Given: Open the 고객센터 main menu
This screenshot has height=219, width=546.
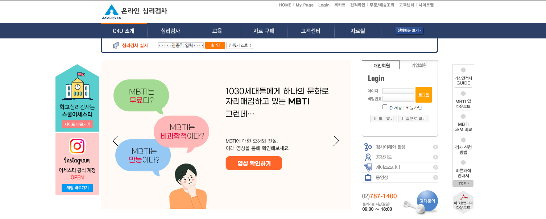Looking at the screenshot, I should [311, 31].
